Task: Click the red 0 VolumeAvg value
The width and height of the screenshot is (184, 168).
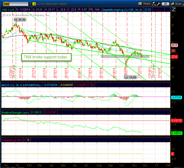Action: (x=25, y=140)
